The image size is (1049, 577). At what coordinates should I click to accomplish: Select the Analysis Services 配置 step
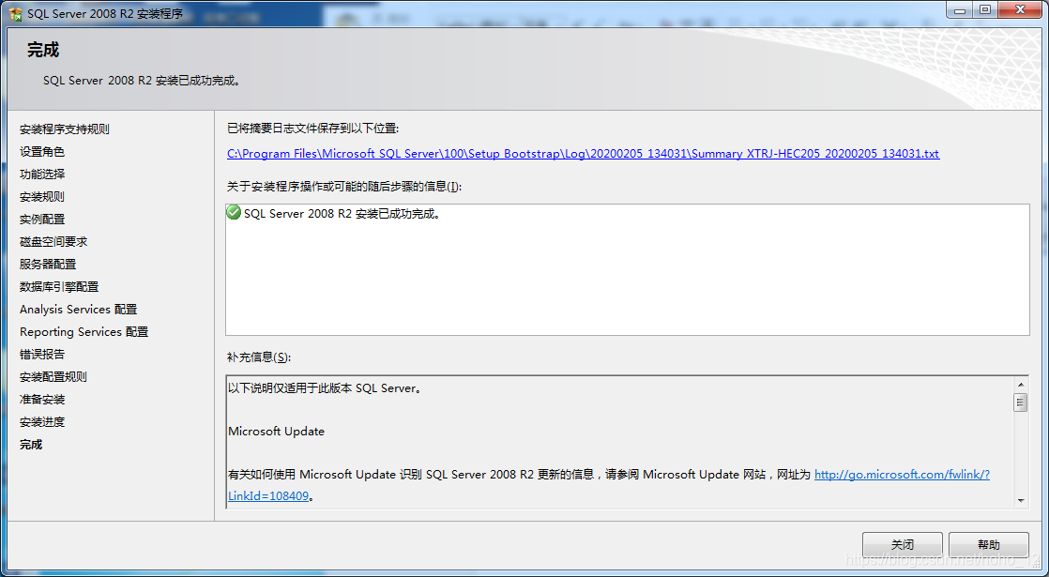point(78,309)
